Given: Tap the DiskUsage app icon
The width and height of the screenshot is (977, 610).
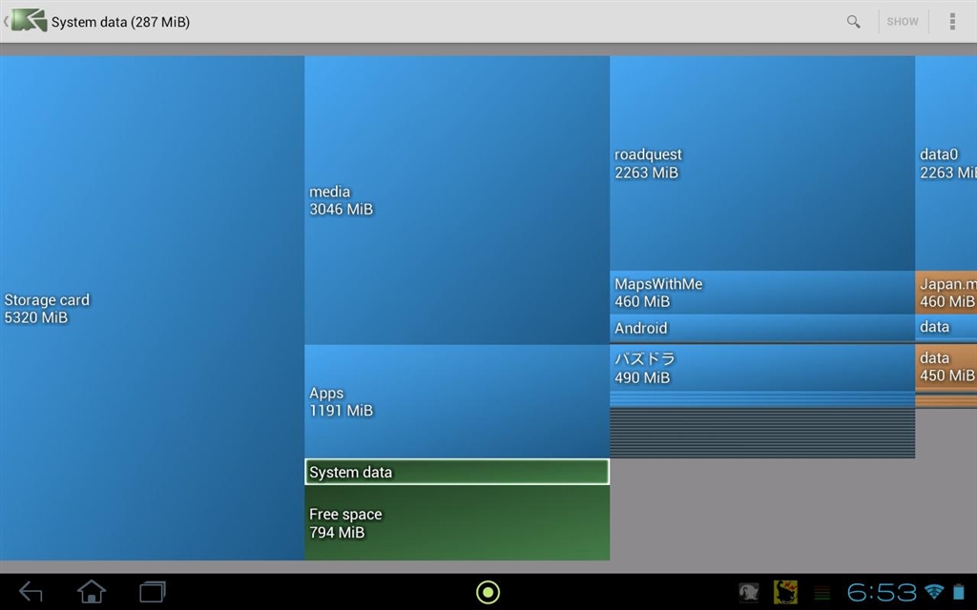Looking at the screenshot, I should click(x=30, y=21).
